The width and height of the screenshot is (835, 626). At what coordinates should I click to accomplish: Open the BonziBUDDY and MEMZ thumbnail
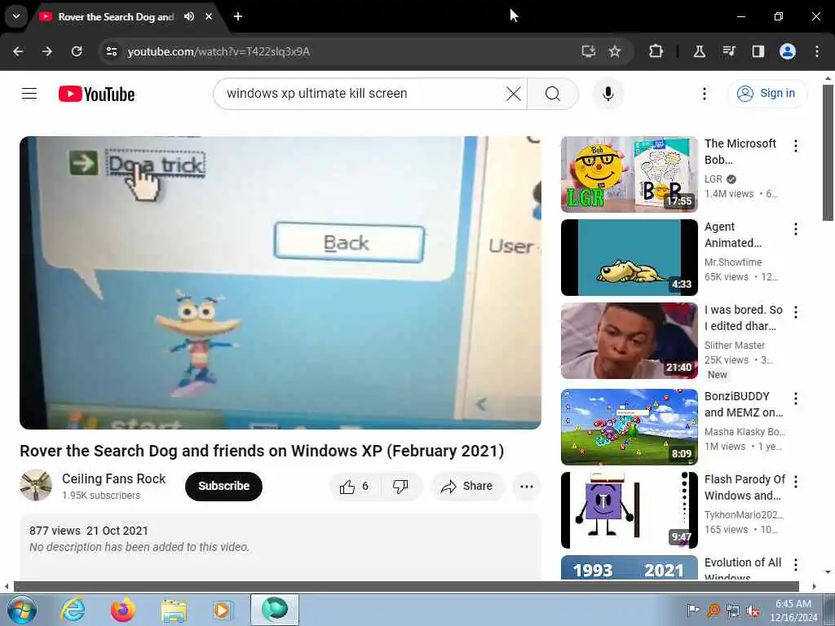tap(629, 427)
